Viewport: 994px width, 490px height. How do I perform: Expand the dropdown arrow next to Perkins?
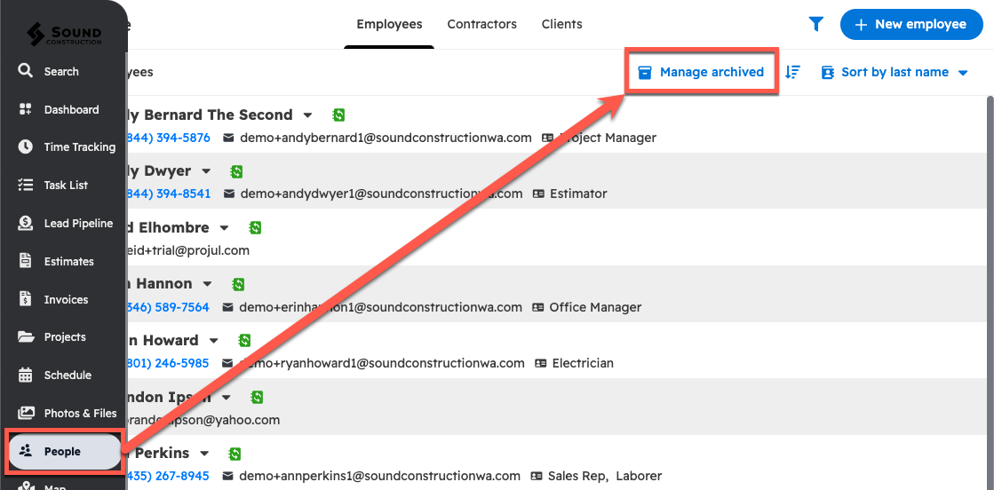(205, 454)
